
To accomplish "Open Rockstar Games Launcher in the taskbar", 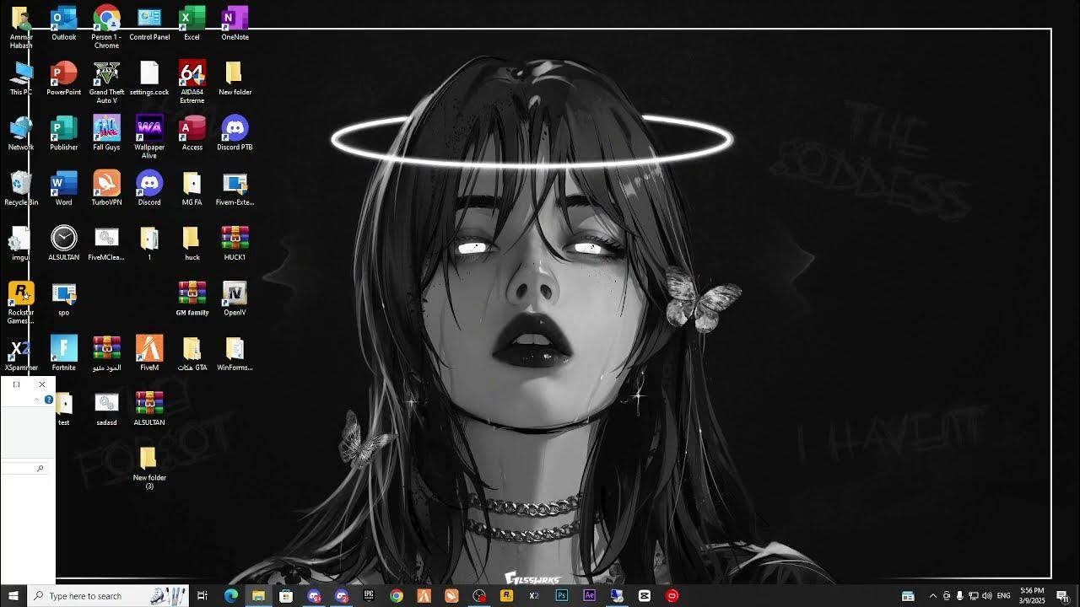I will (506, 595).
